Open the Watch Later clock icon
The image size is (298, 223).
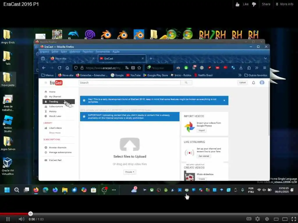pos(267,219)
